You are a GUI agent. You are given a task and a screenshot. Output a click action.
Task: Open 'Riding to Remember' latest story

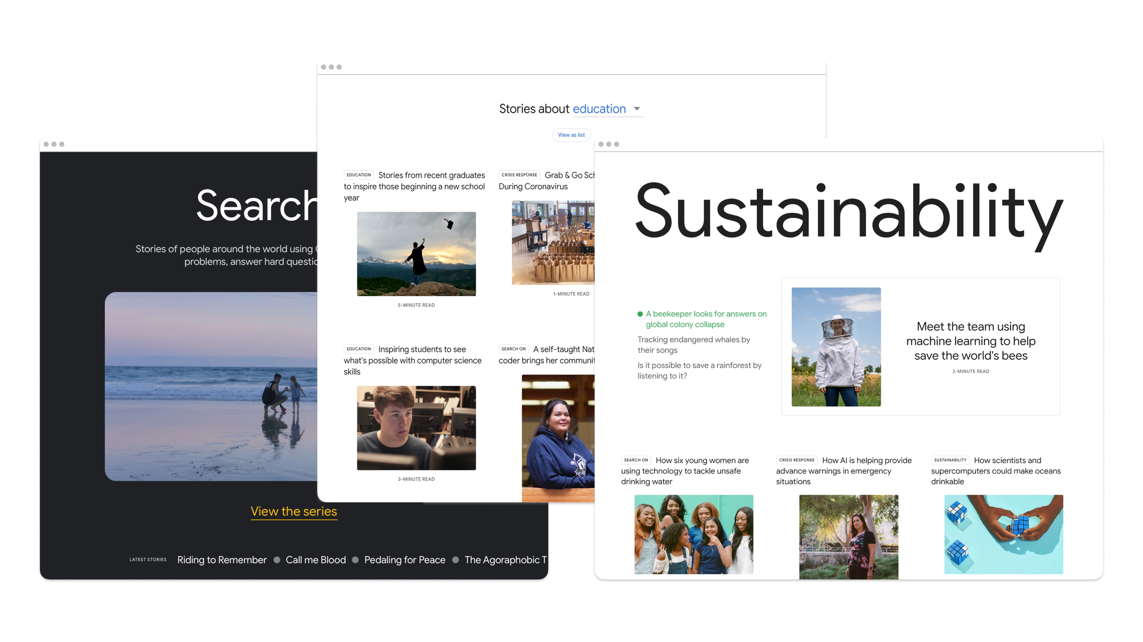coord(222,560)
